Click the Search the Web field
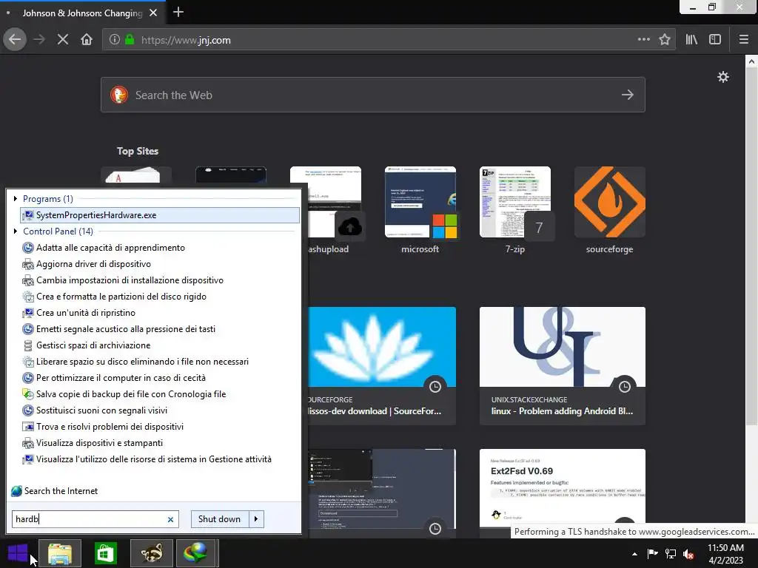Viewport: 758px width, 568px height. pyautogui.click(x=373, y=95)
